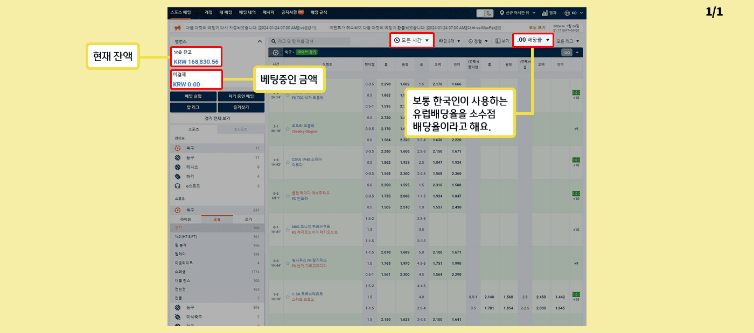Select the live 농구 basketball icon
Viewport: 754px width, 333px height.
(x=178, y=157)
